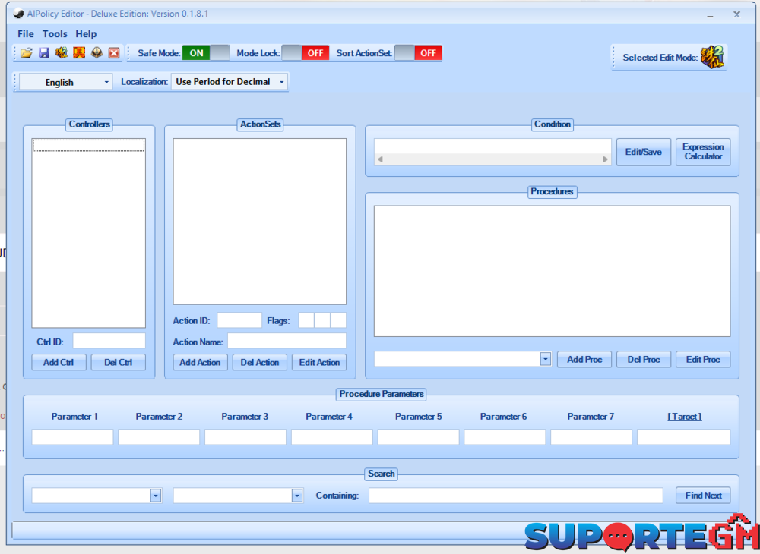Click the open file folder icon
The height and width of the screenshot is (554, 760).
coord(27,53)
